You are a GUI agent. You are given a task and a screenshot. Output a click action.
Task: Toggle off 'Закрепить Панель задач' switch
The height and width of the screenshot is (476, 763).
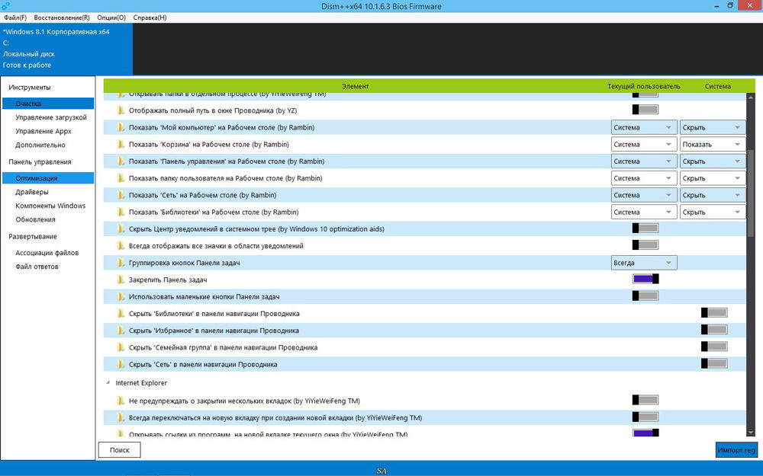click(x=645, y=279)
